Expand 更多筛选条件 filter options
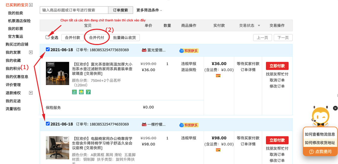Image resolution: width=338 pixels, height=164 pixels. [149, 10]
